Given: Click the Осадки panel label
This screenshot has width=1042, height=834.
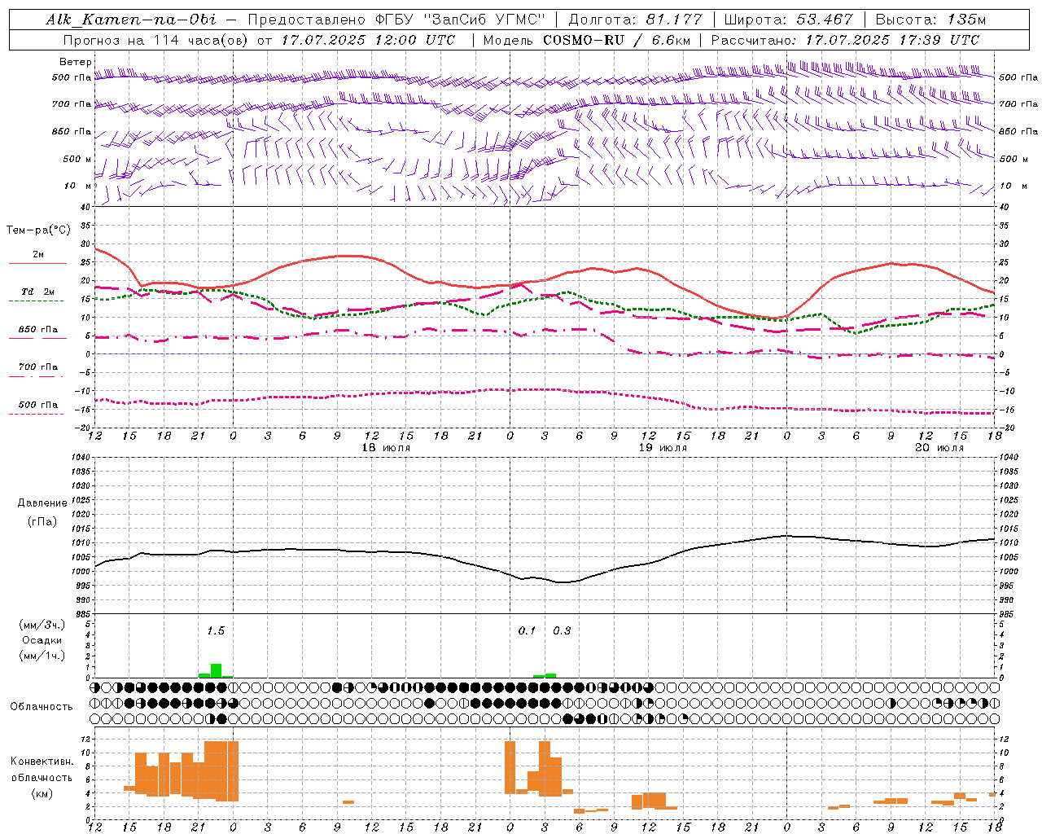Looking at the screenshot, I should click(42, 640).
